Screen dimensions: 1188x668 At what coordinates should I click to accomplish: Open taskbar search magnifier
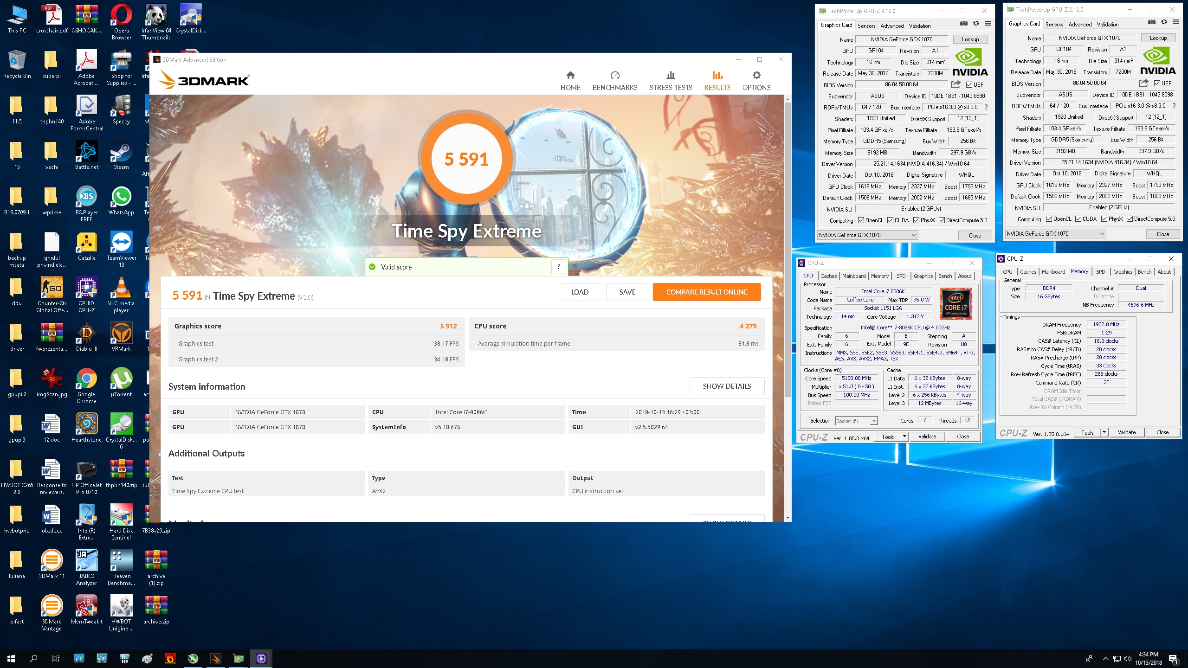tap(33, 659)
